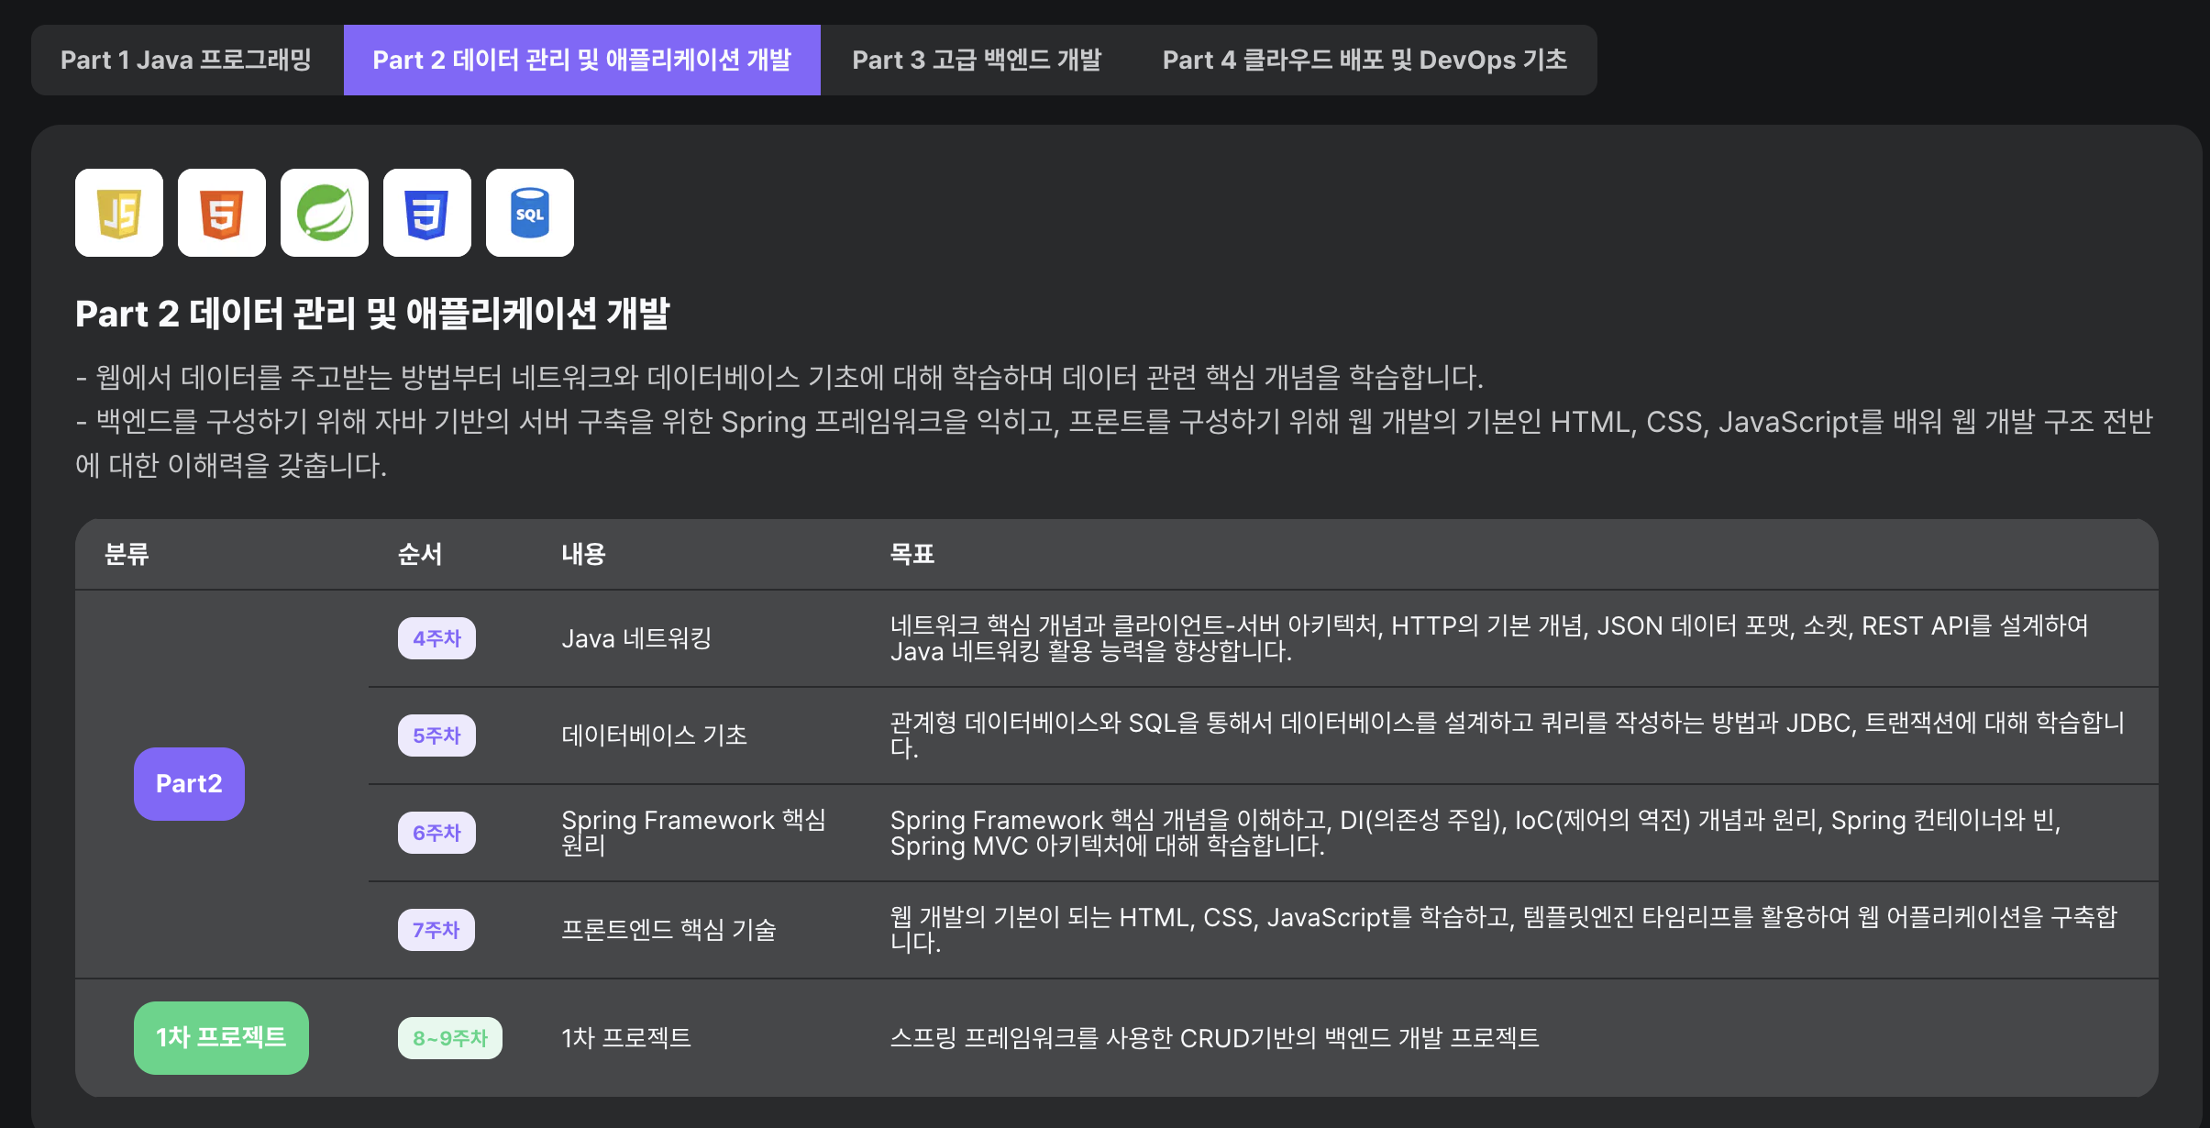This screenshot has height=1128, width=2210.
Task: Click the purple Part2 badge
Action: 189,784
